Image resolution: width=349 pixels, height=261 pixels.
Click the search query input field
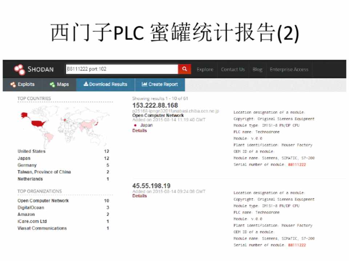coord(121,69)
